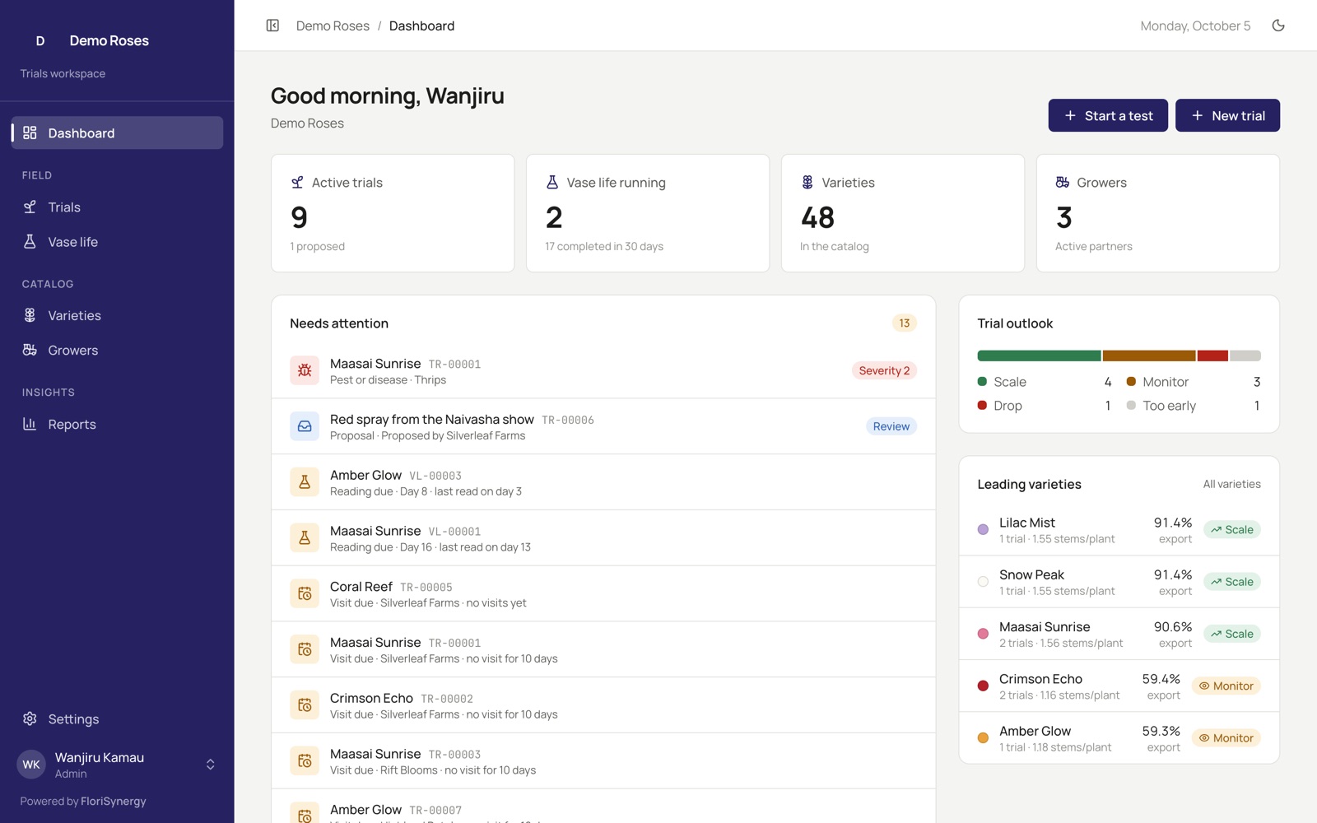Click the Scale tag for Snow Peak
This screenshot has height=823, width=1317.
1231,582
